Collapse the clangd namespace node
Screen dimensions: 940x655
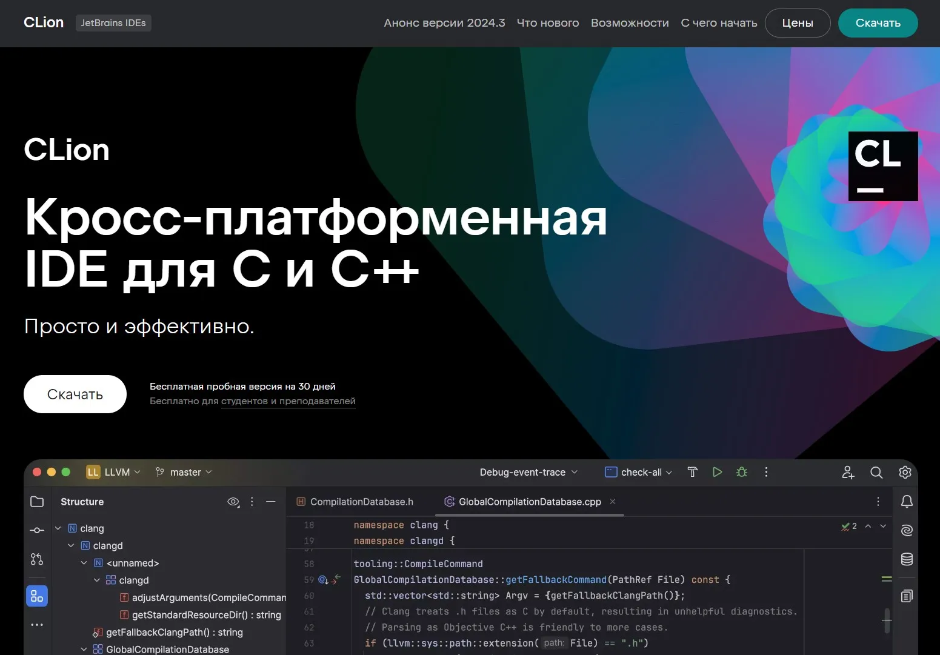[x=71, y=546]
